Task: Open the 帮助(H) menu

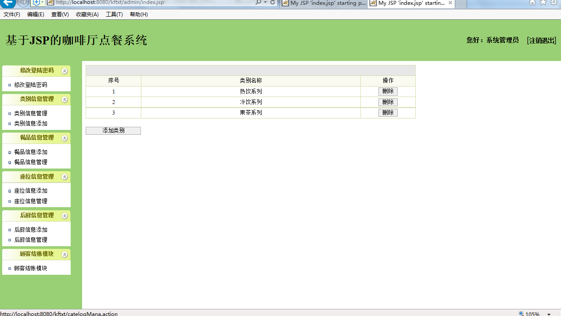Action: click(x=139, y=14)
